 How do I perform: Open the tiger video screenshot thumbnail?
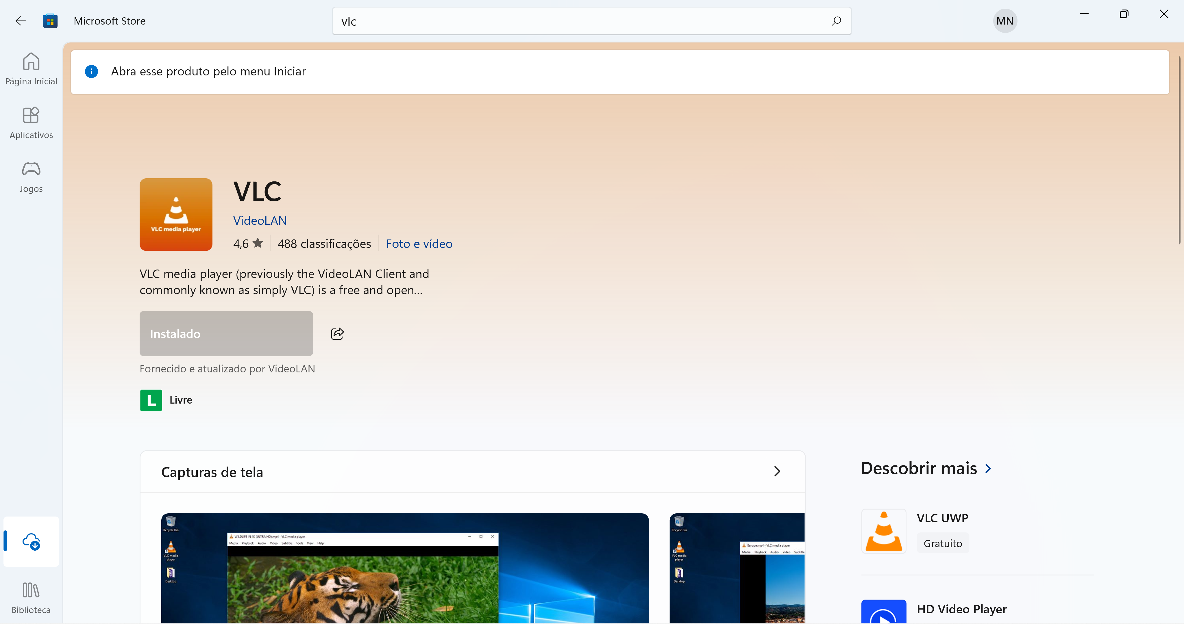coord(405,569)
